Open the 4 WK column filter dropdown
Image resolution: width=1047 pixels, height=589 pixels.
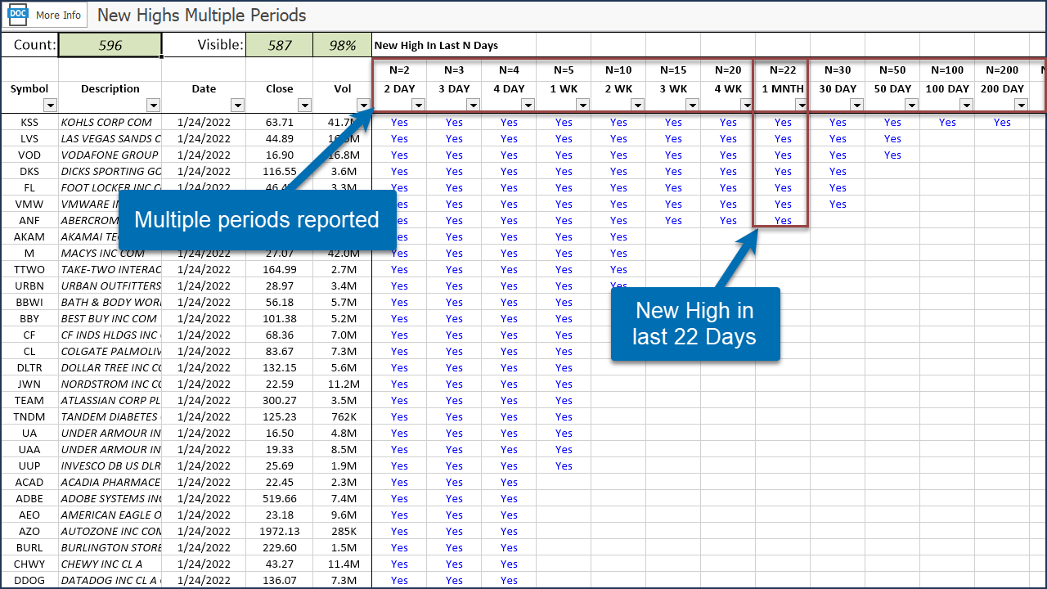click(x=747, y=105)
